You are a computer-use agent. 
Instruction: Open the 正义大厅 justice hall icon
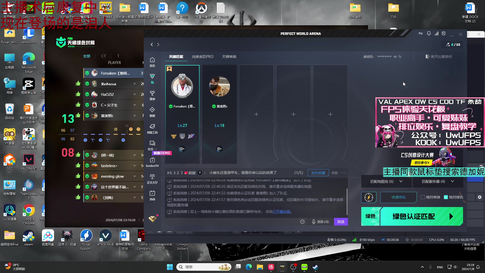tap(152, 179)
